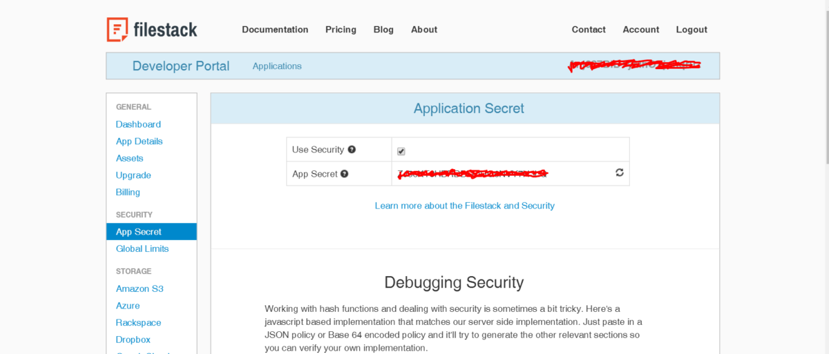Open the Contact page
The height and width of the screenshot is (354, 829).
click(x=589, y=30)
